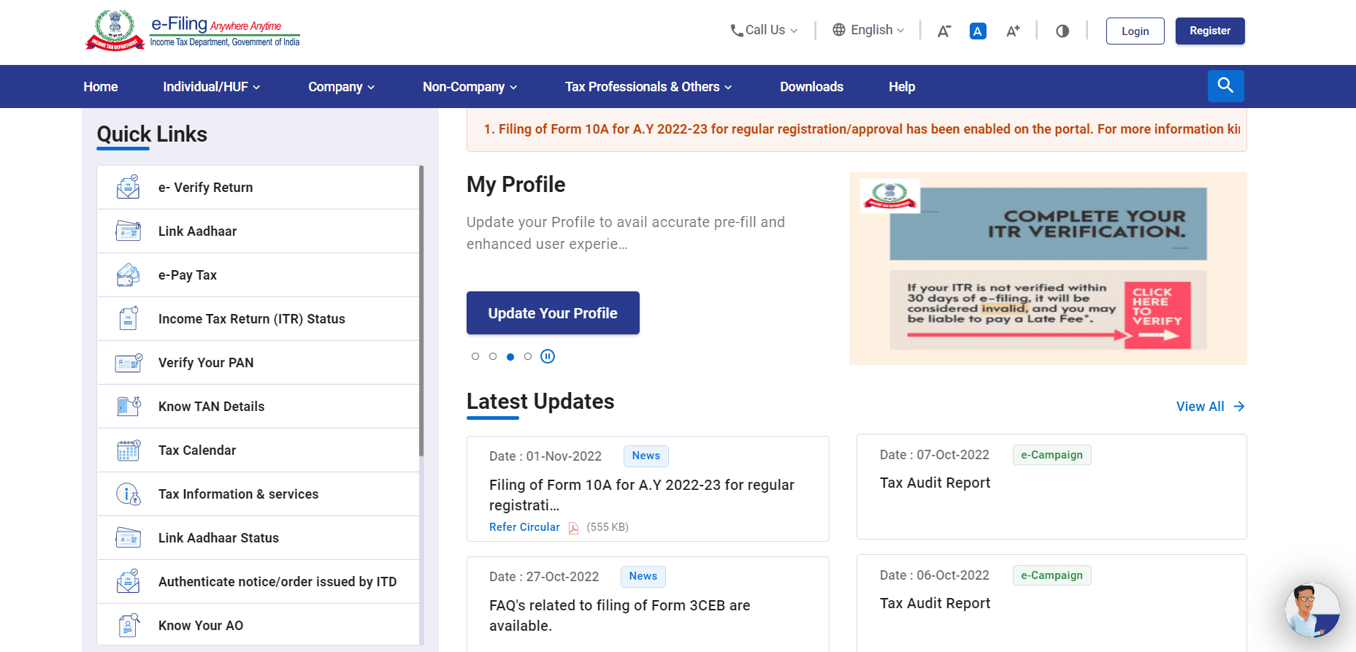Click the Tax Calendar icon
The width and height of the screenshot is (1356, 652).
pos(129,450)
